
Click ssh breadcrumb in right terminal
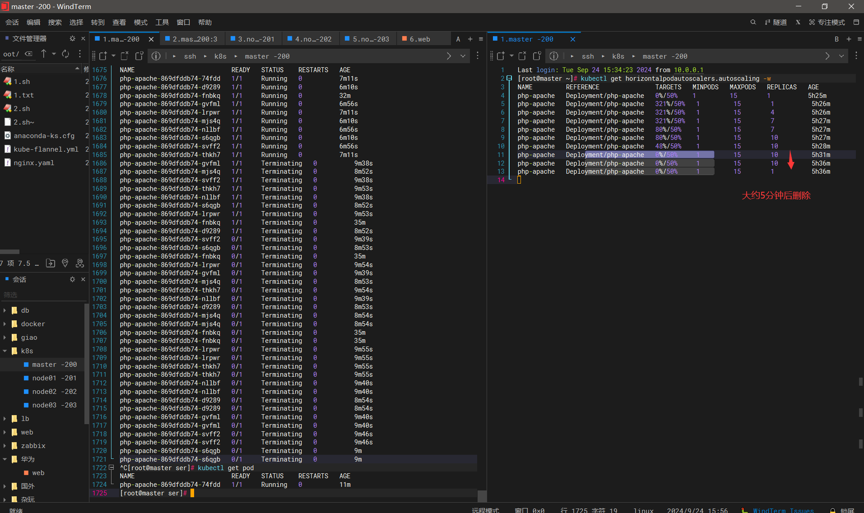tap(588, 56)
